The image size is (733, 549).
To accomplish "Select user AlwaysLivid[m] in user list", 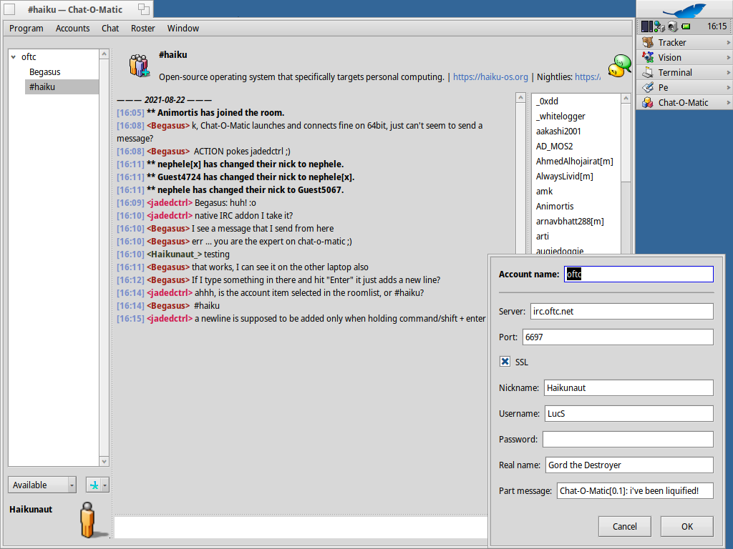I will 576,176.
